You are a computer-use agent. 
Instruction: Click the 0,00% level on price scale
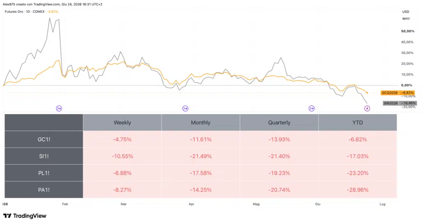[407, 85]
